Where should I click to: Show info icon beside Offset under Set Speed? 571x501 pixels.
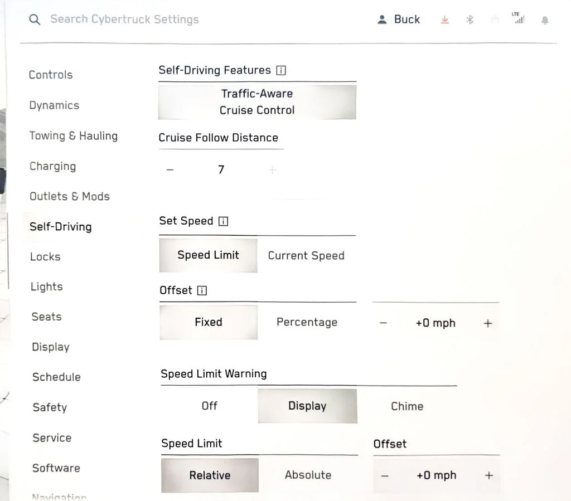point(202,290)
